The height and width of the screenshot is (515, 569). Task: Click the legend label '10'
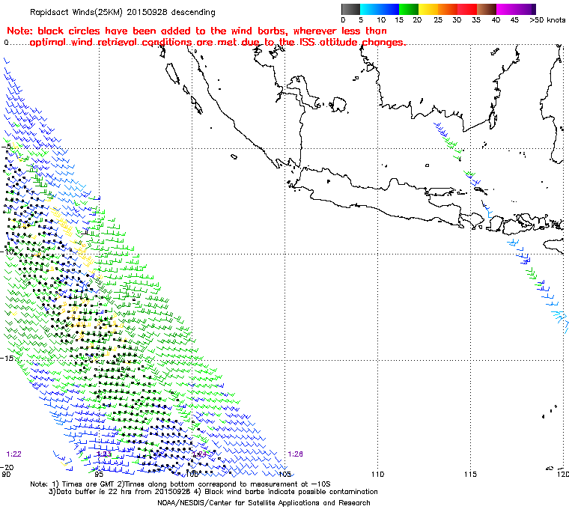(381, 20)
